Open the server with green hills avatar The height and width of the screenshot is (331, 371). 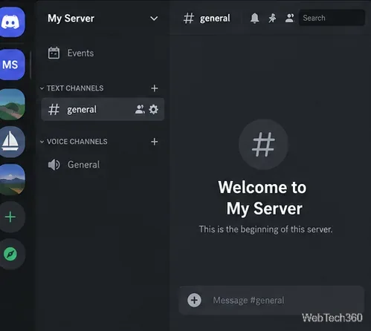point(11,105)
